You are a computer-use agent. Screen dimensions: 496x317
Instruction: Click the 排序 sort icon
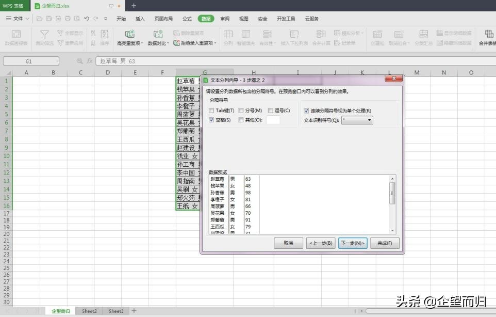pos(104,34)
